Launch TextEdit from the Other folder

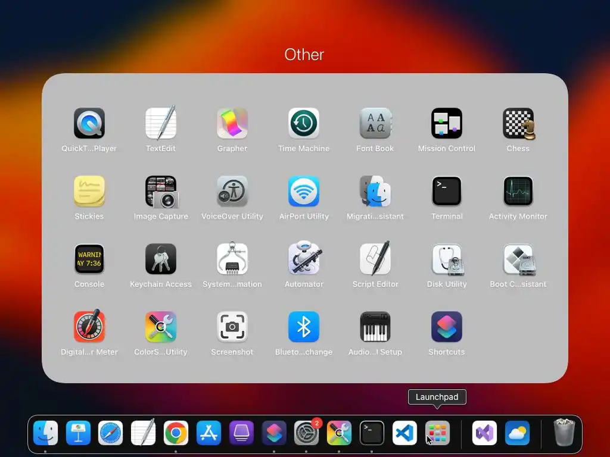161,124
